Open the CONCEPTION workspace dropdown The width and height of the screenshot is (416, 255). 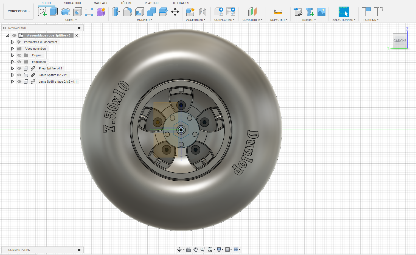[x=19, y=11]
